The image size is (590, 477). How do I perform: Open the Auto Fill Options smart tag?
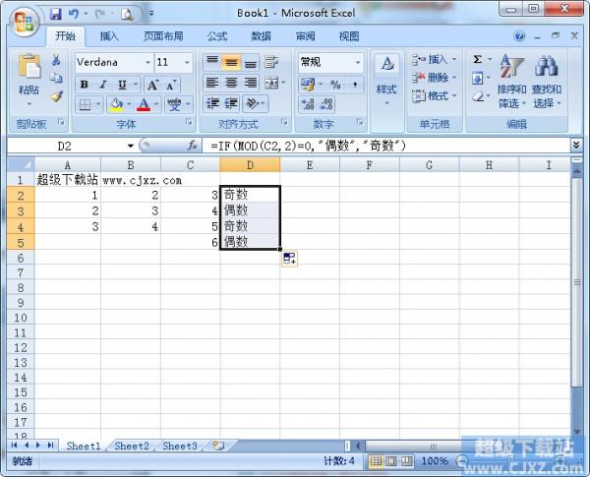[x=289, y=259]
